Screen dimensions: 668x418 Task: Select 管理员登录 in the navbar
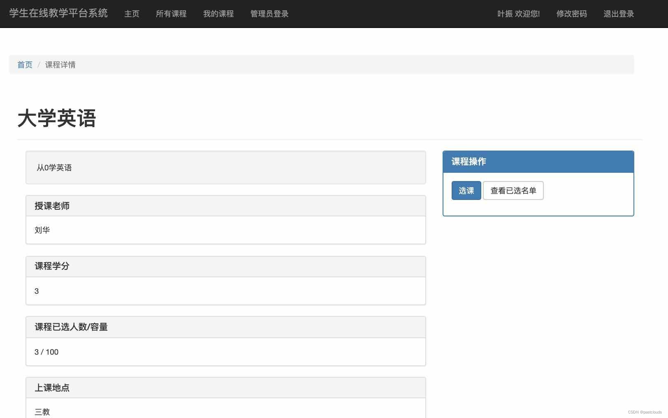tap(269, 14)
